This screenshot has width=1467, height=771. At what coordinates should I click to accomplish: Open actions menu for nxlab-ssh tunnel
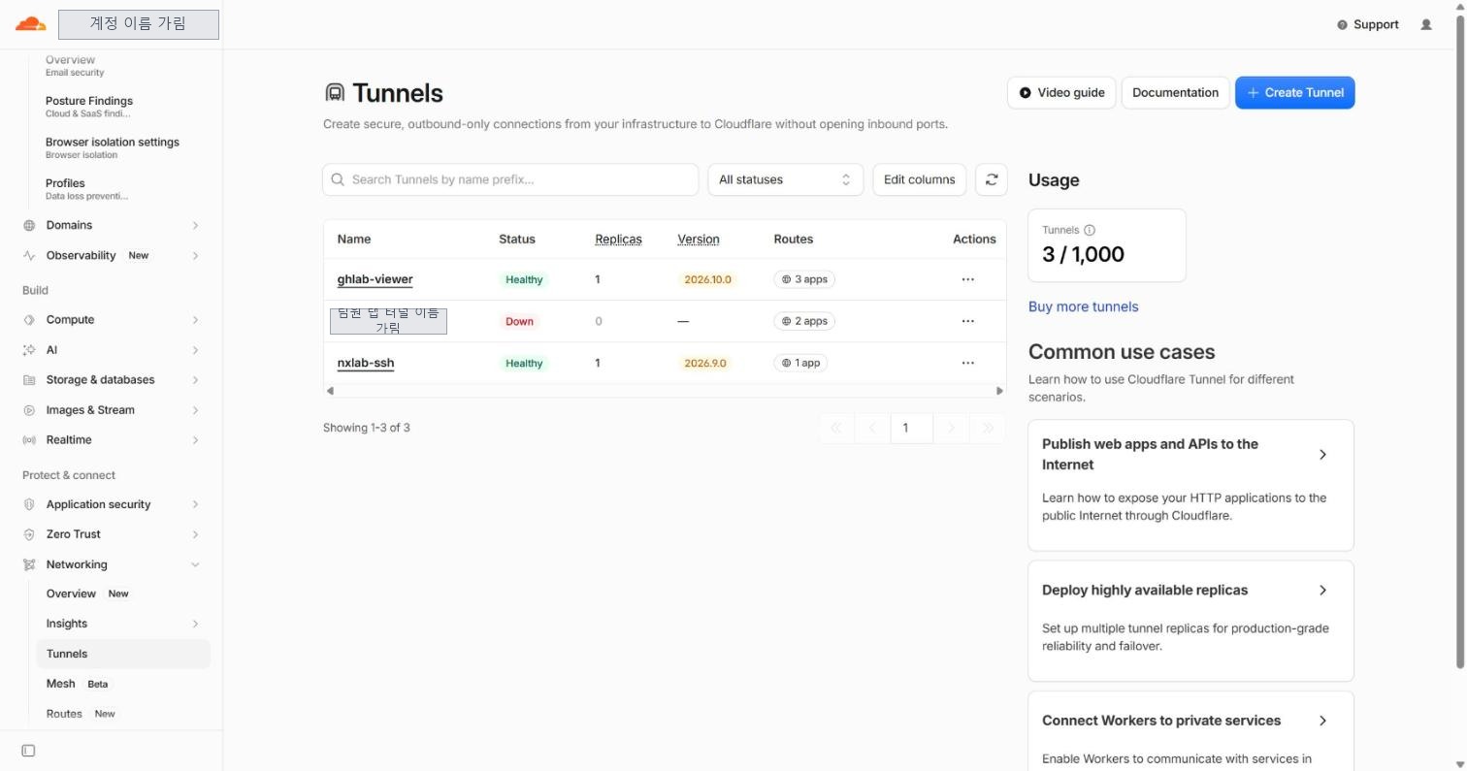967,363
